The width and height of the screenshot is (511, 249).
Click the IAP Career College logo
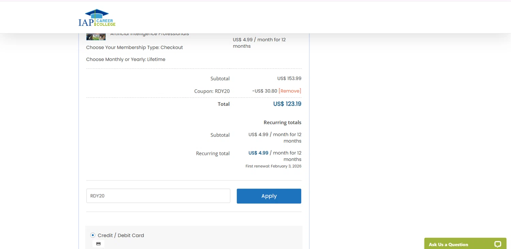coord(97,18)
